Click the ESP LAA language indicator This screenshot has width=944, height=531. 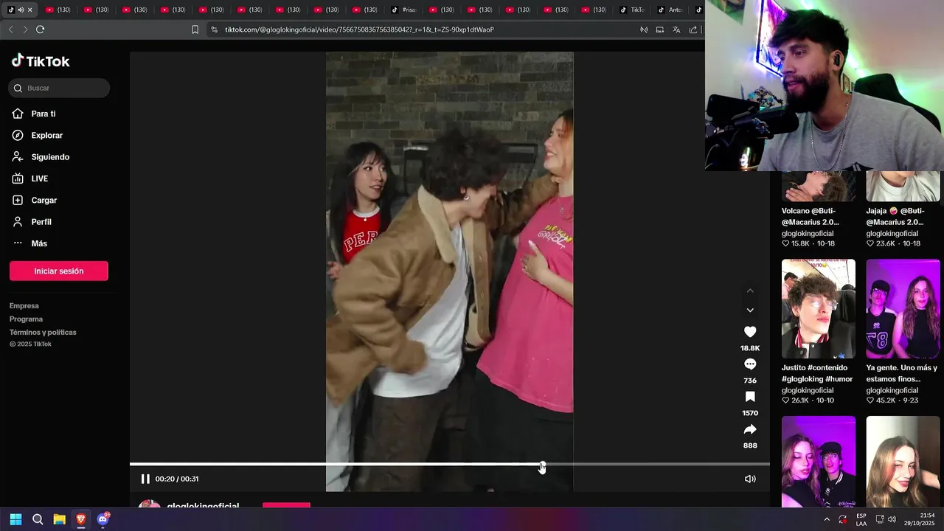pos(861,519)
